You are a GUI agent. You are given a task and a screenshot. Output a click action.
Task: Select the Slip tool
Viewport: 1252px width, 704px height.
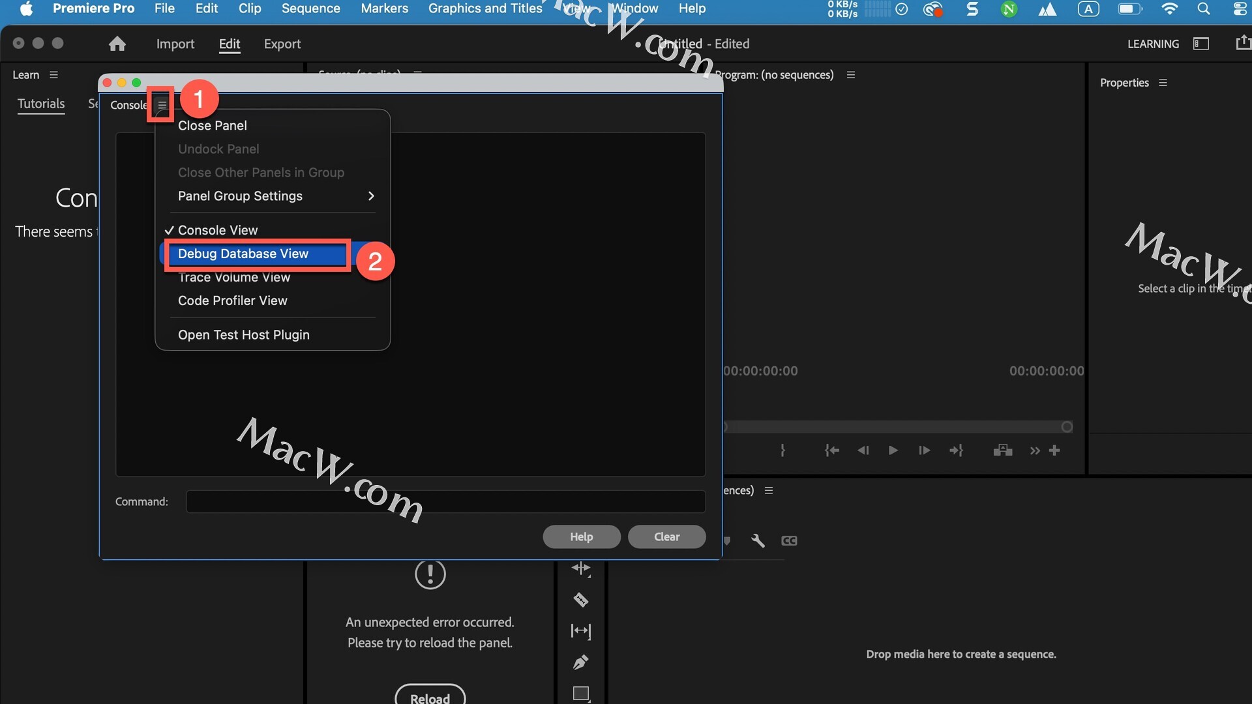tap(580, 631)
